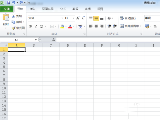The width and height of the screenshot is (160, 120).
Task: Expand the redo history dropdown arrow
Action: point(25,3)
